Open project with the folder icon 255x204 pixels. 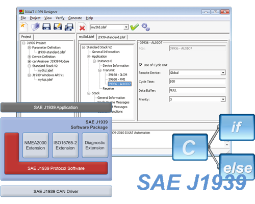tap(35, 27)
